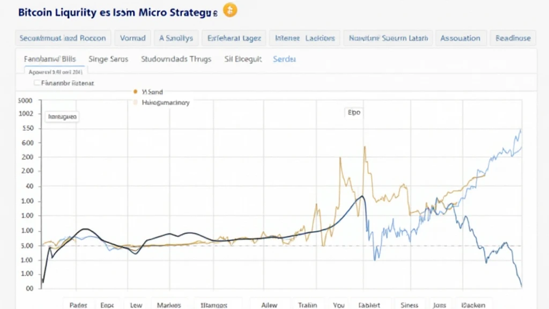Open the 'Apoancd' selector under Fanbanad Bills

55,71
